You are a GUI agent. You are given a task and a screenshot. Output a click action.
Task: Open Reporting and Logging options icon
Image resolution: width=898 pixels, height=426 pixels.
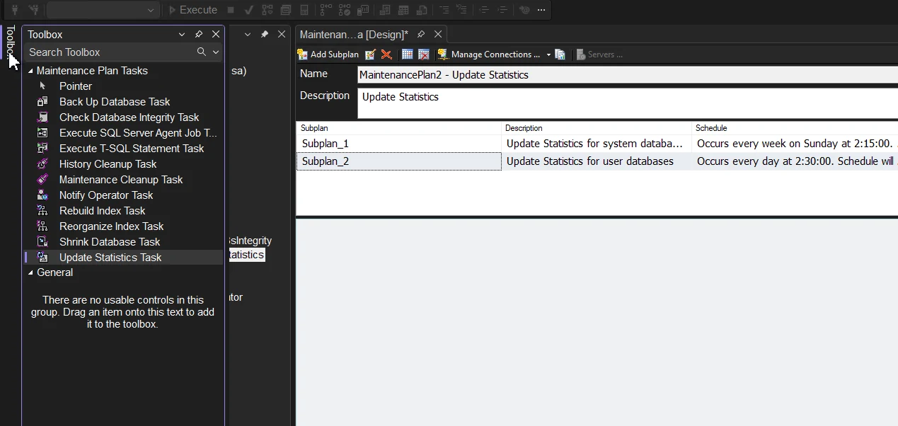560,54
